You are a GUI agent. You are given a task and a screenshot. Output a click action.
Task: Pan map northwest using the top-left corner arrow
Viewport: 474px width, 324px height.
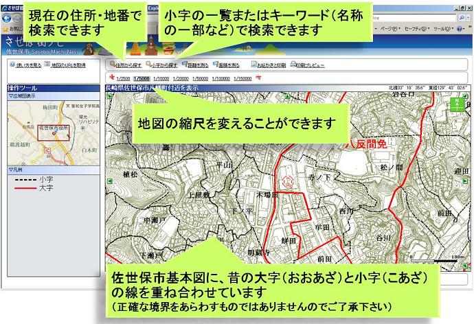pyautogui.click(x=110, y=97)
